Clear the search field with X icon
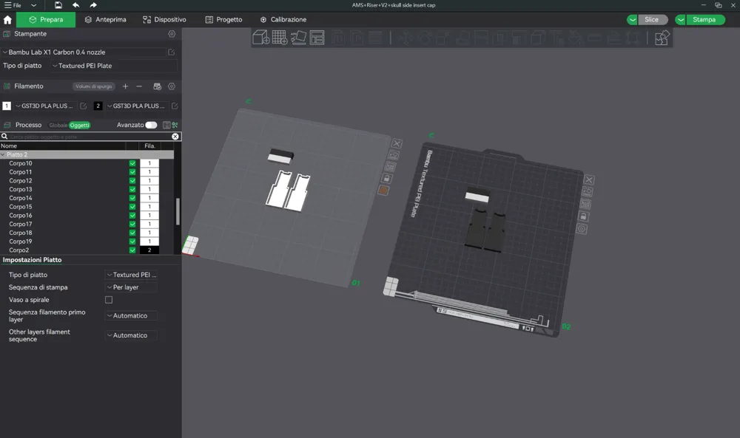Image resolution: width=740 pixels, height=438 pixels. tap(175, 137)
